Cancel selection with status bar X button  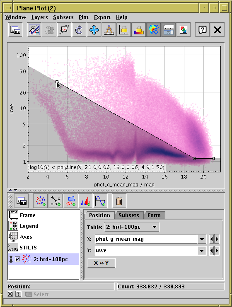10,294
